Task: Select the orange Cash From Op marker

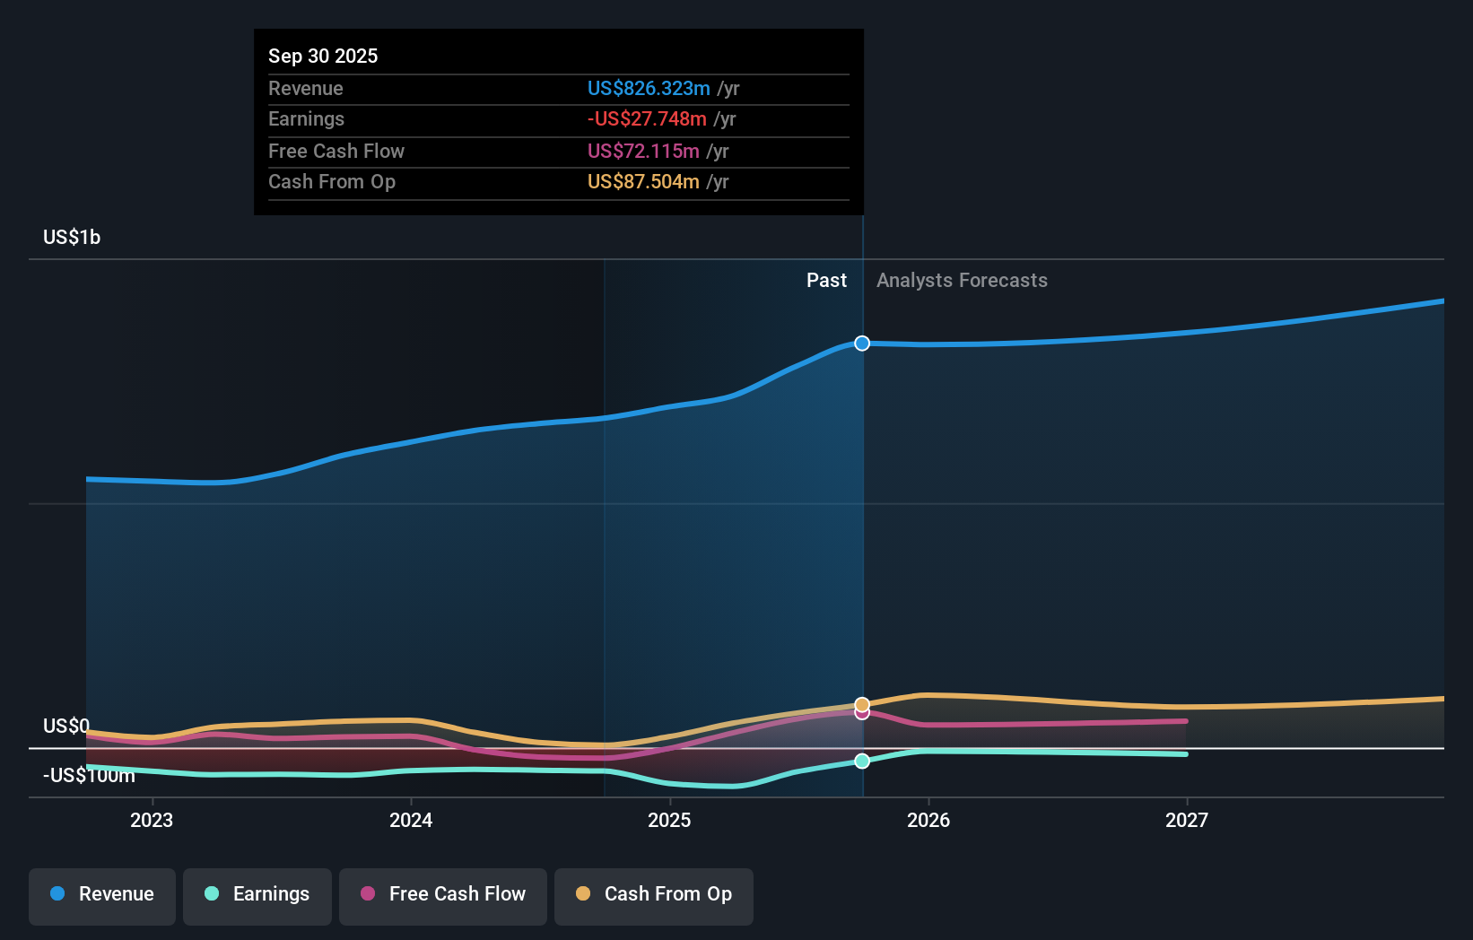Action: point(861,704)
